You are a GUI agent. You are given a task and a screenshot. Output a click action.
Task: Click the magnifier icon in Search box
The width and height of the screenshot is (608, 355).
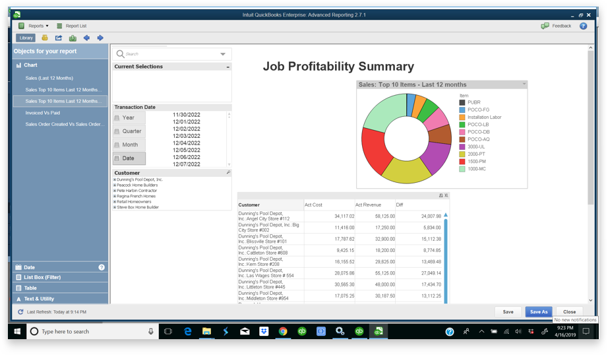pyautogui.click(x=120, y=54)
